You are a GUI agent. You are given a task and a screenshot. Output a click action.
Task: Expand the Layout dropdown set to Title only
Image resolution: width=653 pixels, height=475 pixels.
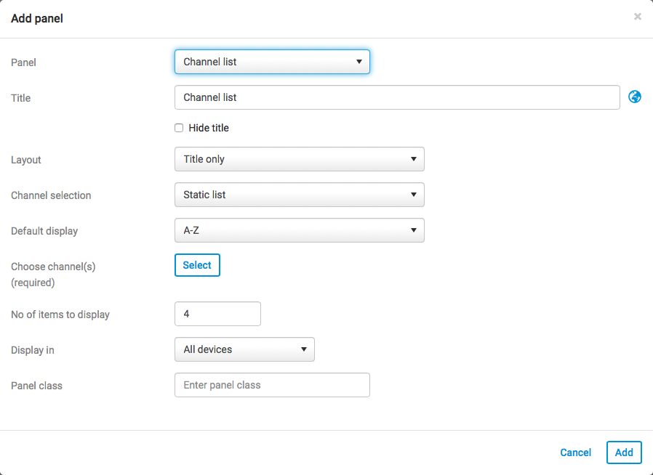[299, 159]
